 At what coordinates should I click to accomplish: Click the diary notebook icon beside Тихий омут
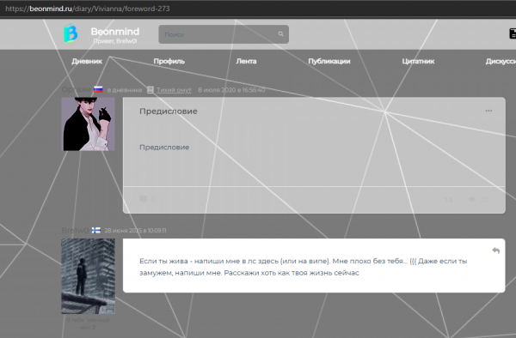pyautogui.click(x=150, y=89)
